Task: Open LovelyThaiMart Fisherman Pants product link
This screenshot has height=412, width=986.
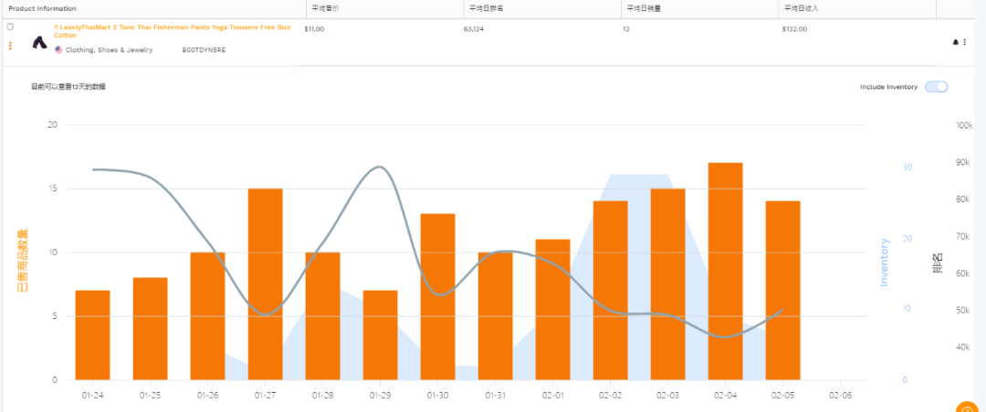Action: coord(173,31)
